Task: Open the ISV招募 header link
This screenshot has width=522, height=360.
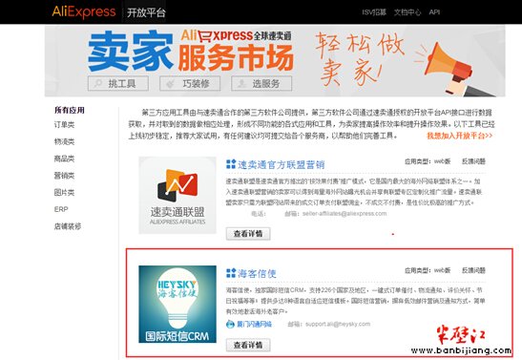Action: (x=374, y=12)
